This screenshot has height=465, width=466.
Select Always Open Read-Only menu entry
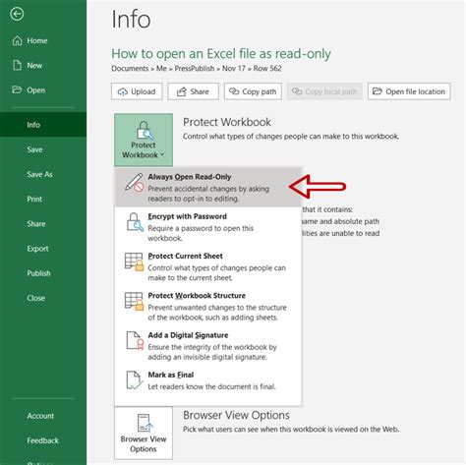click(208, 187)
